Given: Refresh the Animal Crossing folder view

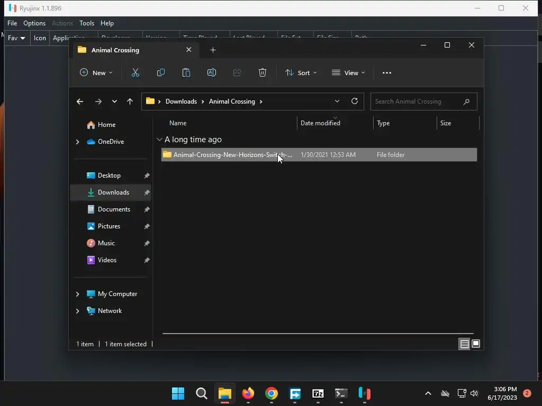Looking at the screenshot, I should 355,101.
